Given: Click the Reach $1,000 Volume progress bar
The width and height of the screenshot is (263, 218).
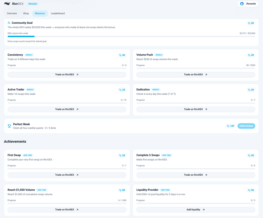Looking at the screenshot, I should 67,204.
